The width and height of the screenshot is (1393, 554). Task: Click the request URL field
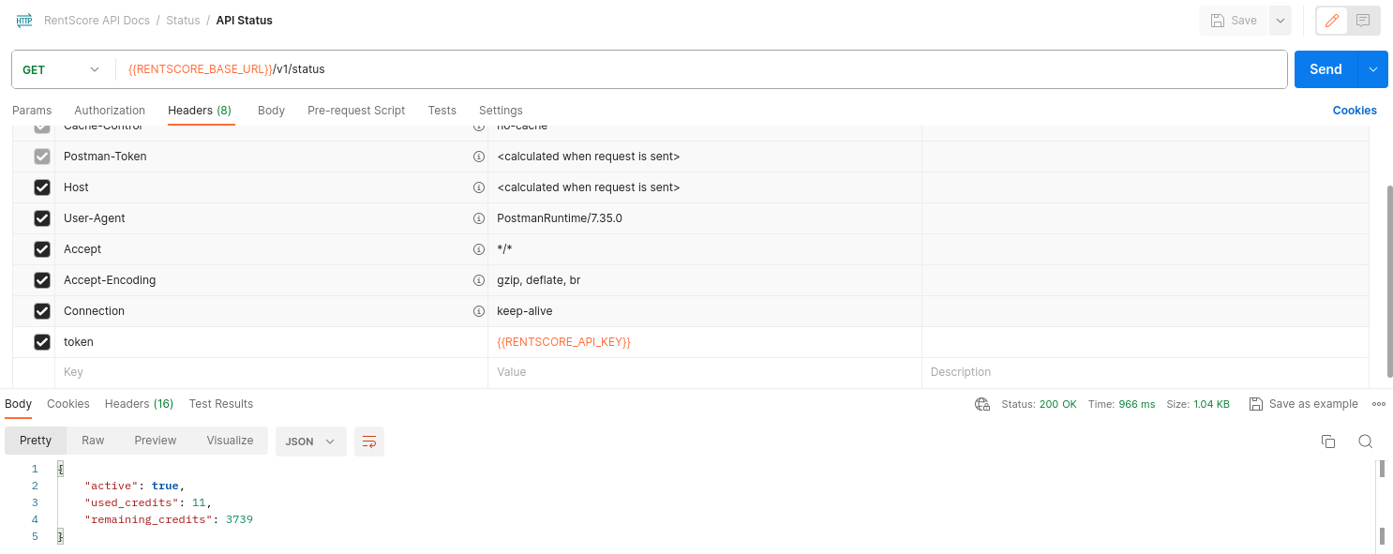(x=701, y=69)
